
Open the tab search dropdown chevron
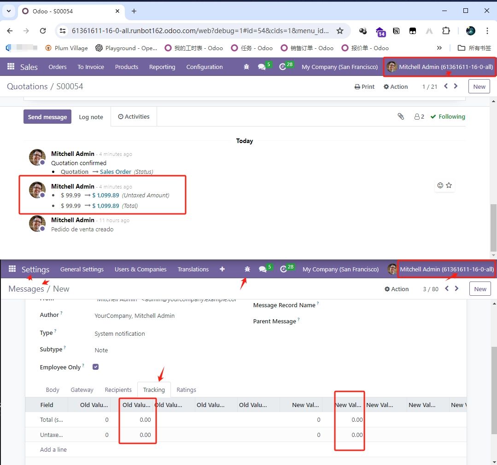pyautogui.click(x=9, y=11)
